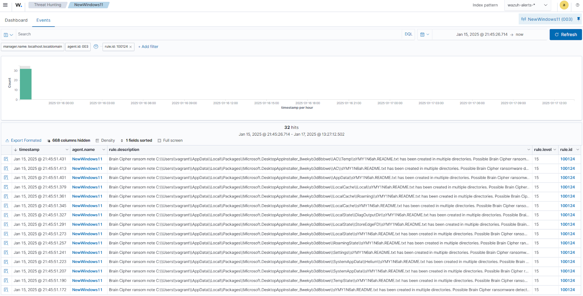This screenshot has height=296, width=583.
Task: Go to Threat Hunting breadcrumb
Action: pyautogui.click(x=48, y=5)
